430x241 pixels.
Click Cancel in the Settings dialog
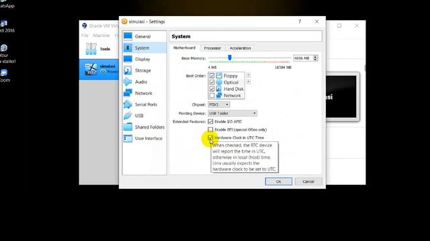click(308, 181)
